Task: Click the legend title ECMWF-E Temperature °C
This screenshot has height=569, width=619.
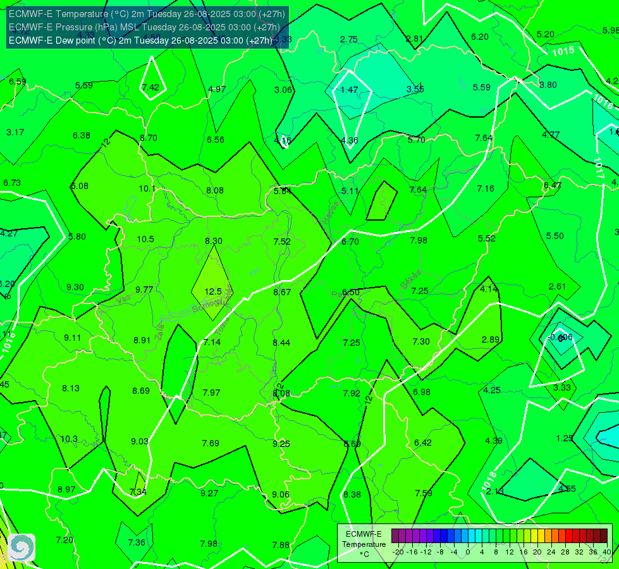Action: click(x=364, y=544)
